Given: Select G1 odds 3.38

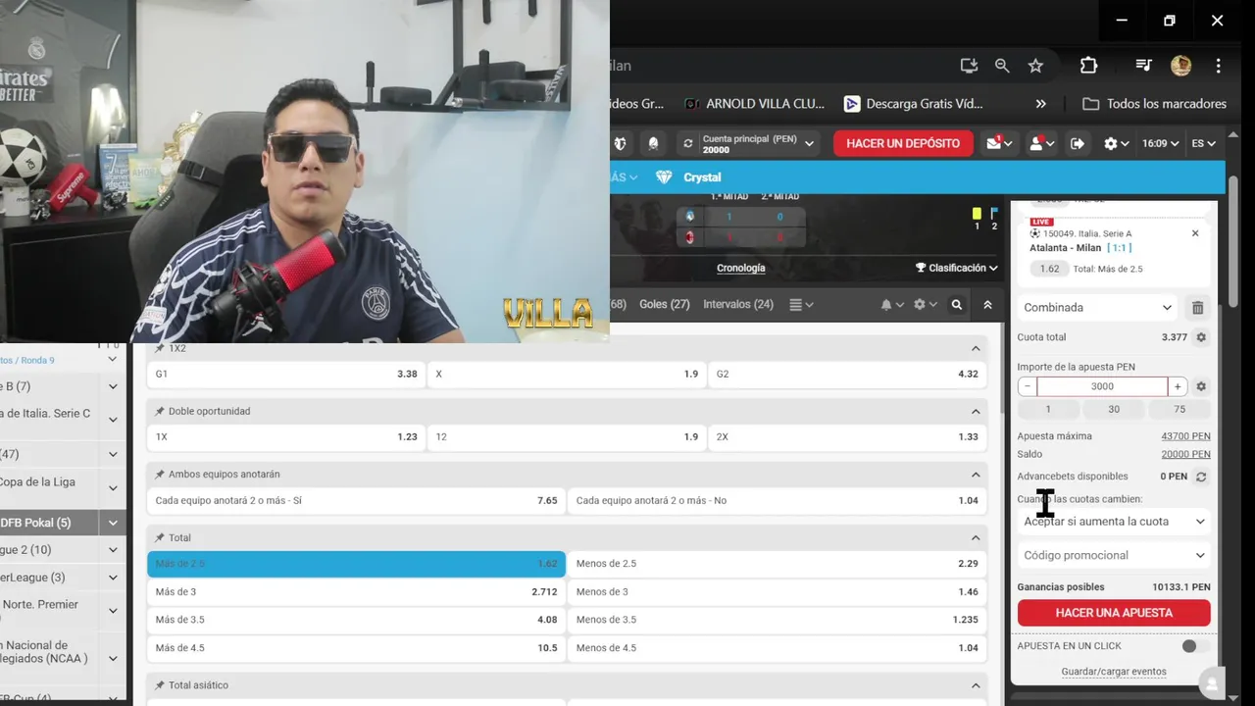Looking at the screenshot, I should 286,375.
